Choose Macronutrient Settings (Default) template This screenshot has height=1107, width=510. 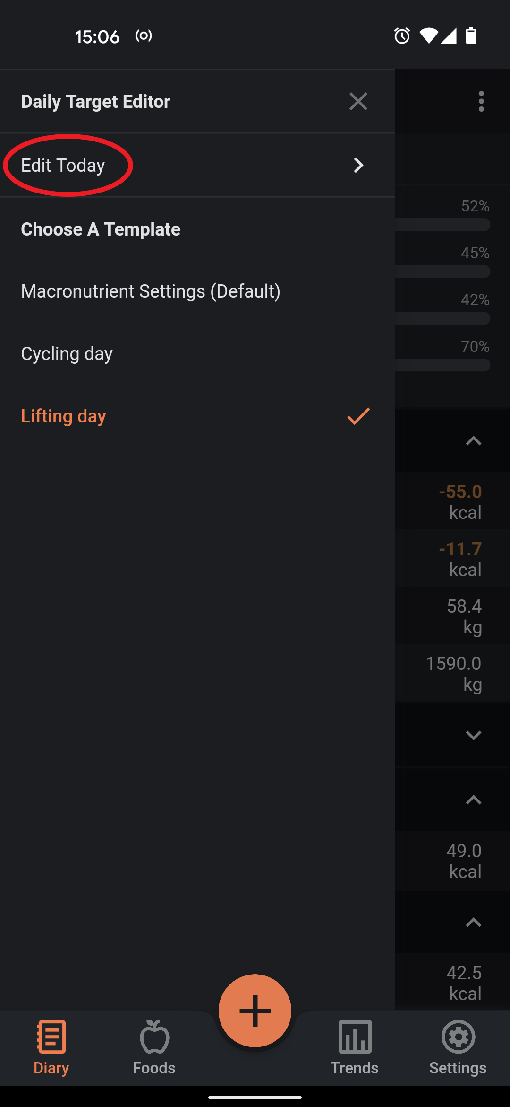click(197, 291)
